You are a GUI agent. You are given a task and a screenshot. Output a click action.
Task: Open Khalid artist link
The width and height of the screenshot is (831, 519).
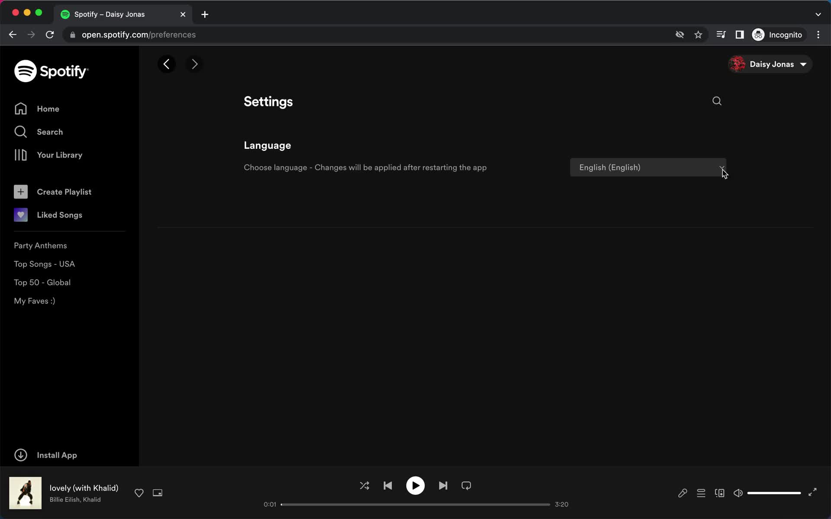coord(92,500)
